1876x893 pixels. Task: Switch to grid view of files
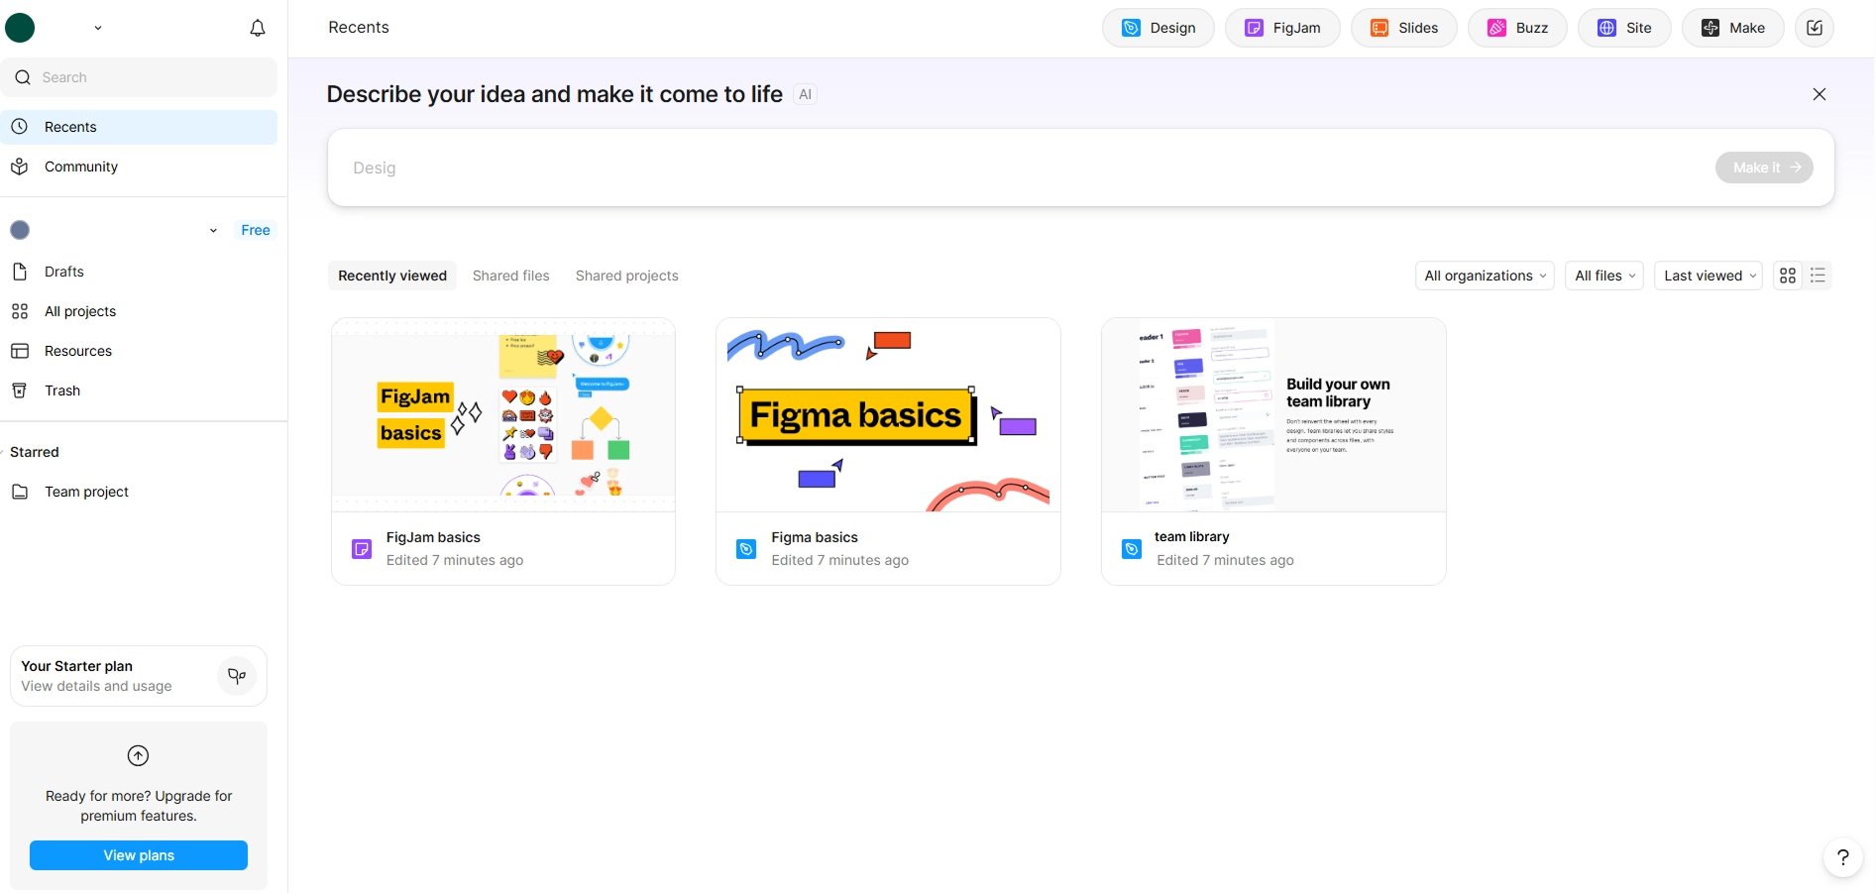[x=1787, y=276]
